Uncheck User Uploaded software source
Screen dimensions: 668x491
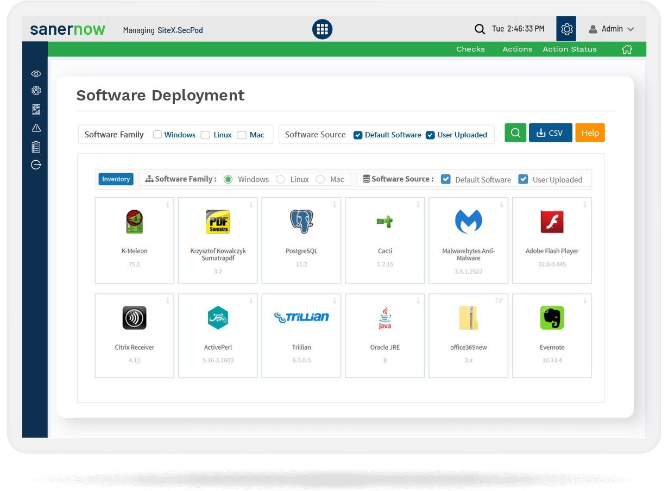[x=430, y=135]
